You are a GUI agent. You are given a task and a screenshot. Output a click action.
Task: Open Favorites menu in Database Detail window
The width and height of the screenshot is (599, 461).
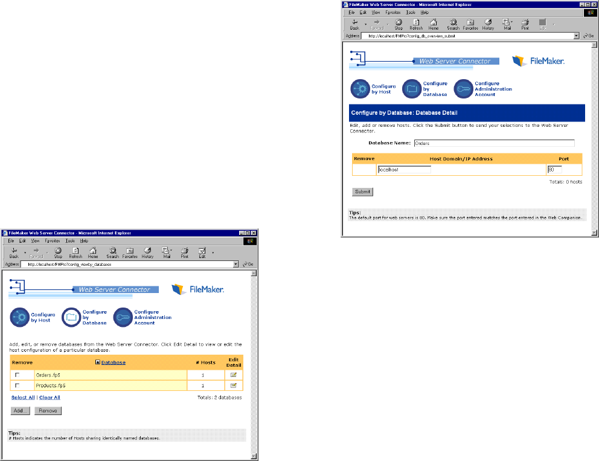[x=392, y=13]
